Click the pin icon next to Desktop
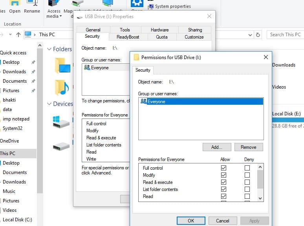 (33, 62)
